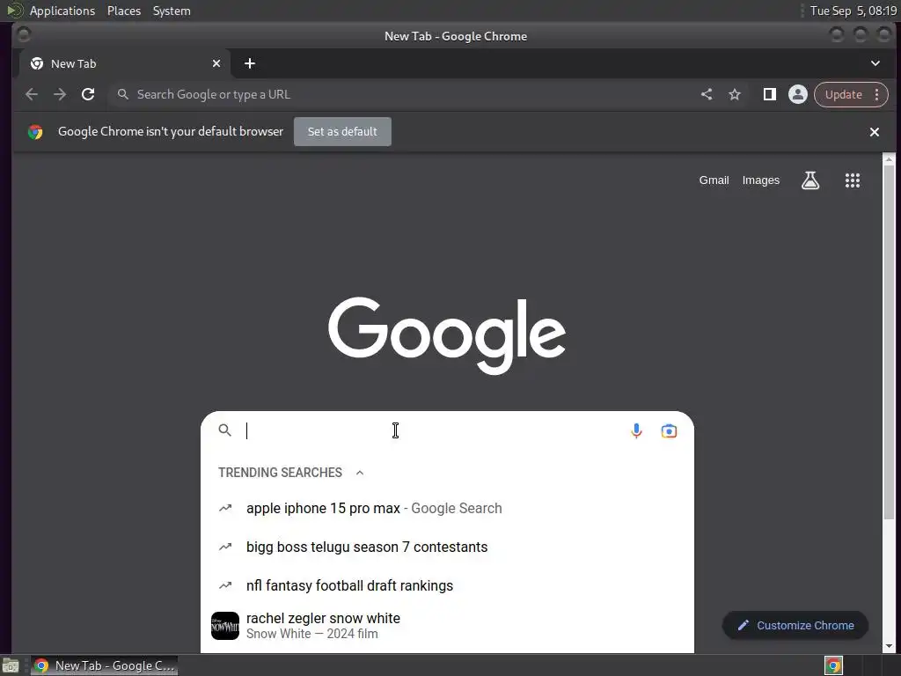Collapse the Trending Searches section
This screenshot has height=676, width=901.
(360, 473)
